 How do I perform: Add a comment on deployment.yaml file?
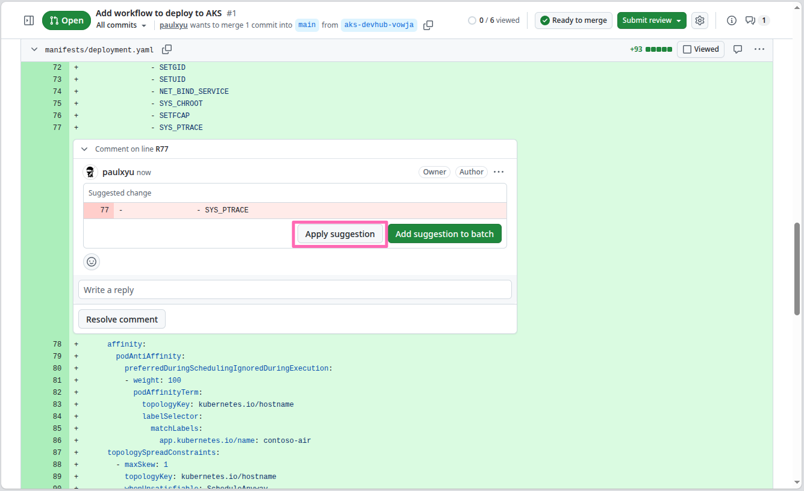737,49
